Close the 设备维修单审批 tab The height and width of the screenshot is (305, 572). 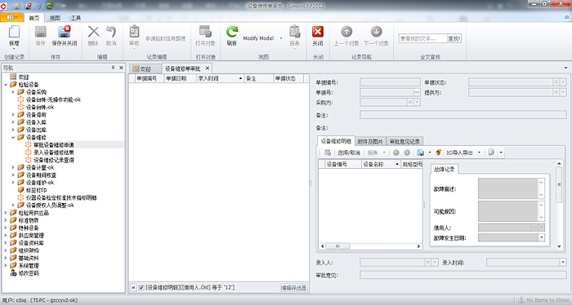pyautogui.click(x=208, y=68)
